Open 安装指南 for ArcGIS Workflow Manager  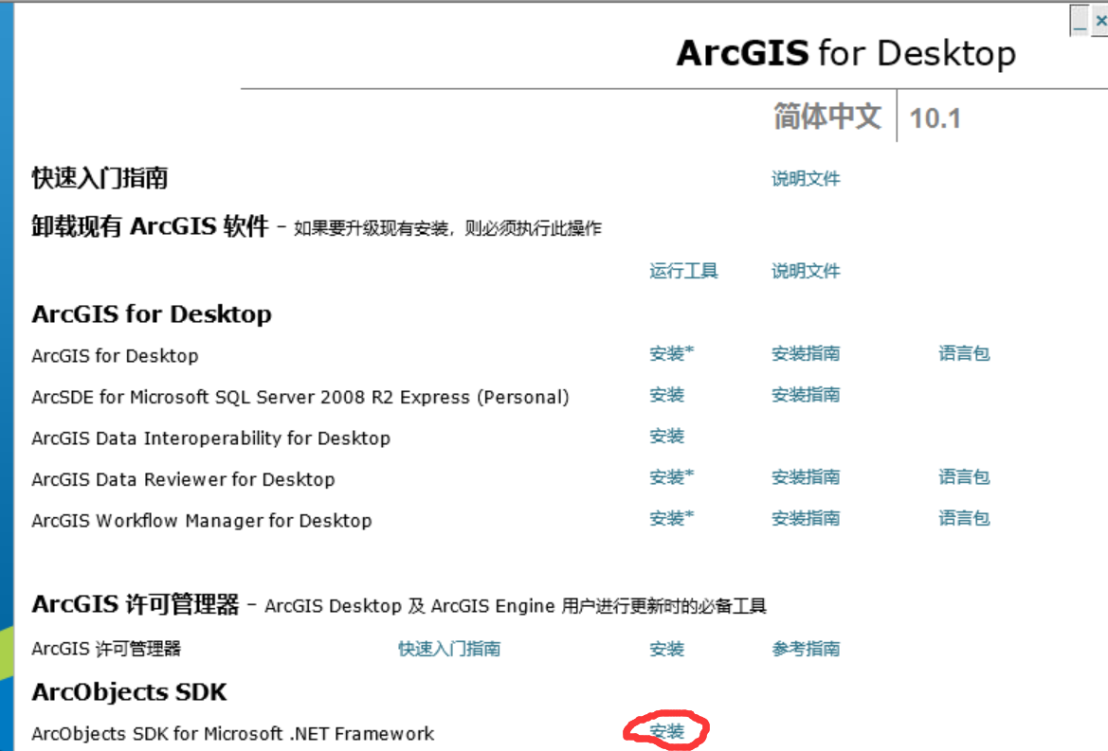click(x=806, y=518)
